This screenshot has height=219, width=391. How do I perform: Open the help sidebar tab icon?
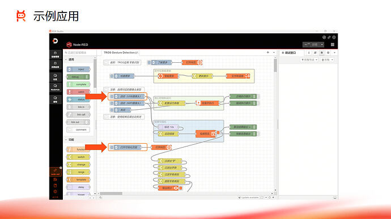(315, 53)
